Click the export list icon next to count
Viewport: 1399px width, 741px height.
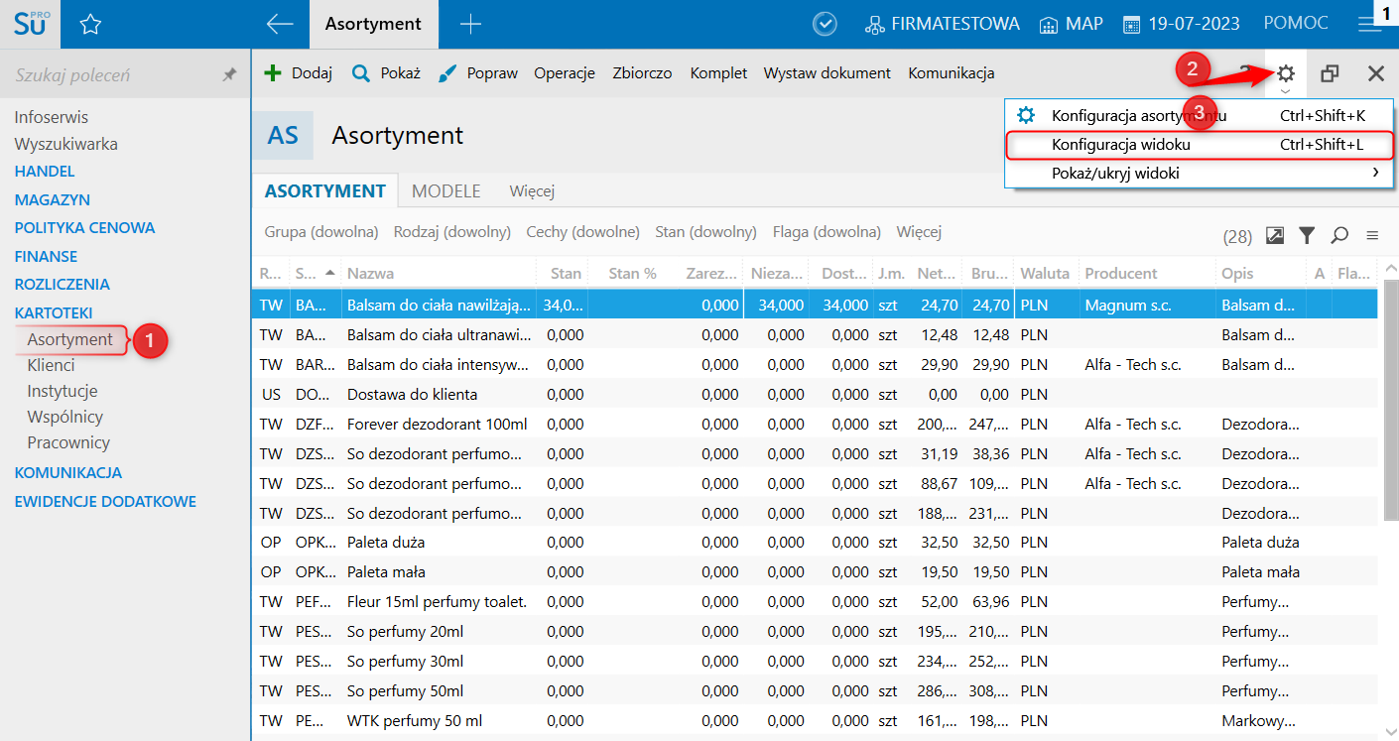coord(1275,235)
